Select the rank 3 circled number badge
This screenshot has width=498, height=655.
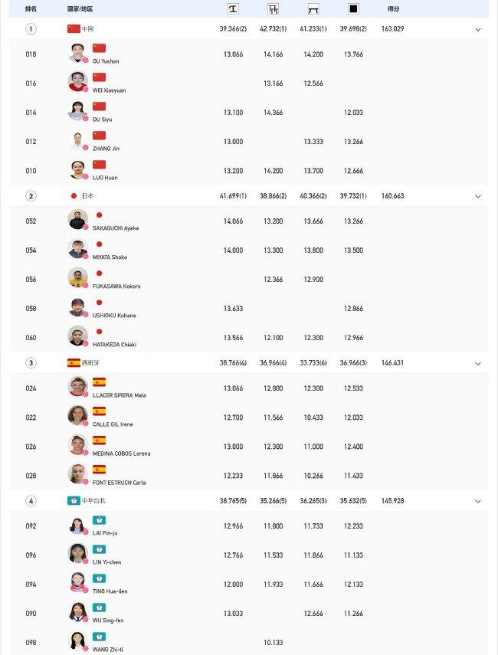click(x=31, y=362)
